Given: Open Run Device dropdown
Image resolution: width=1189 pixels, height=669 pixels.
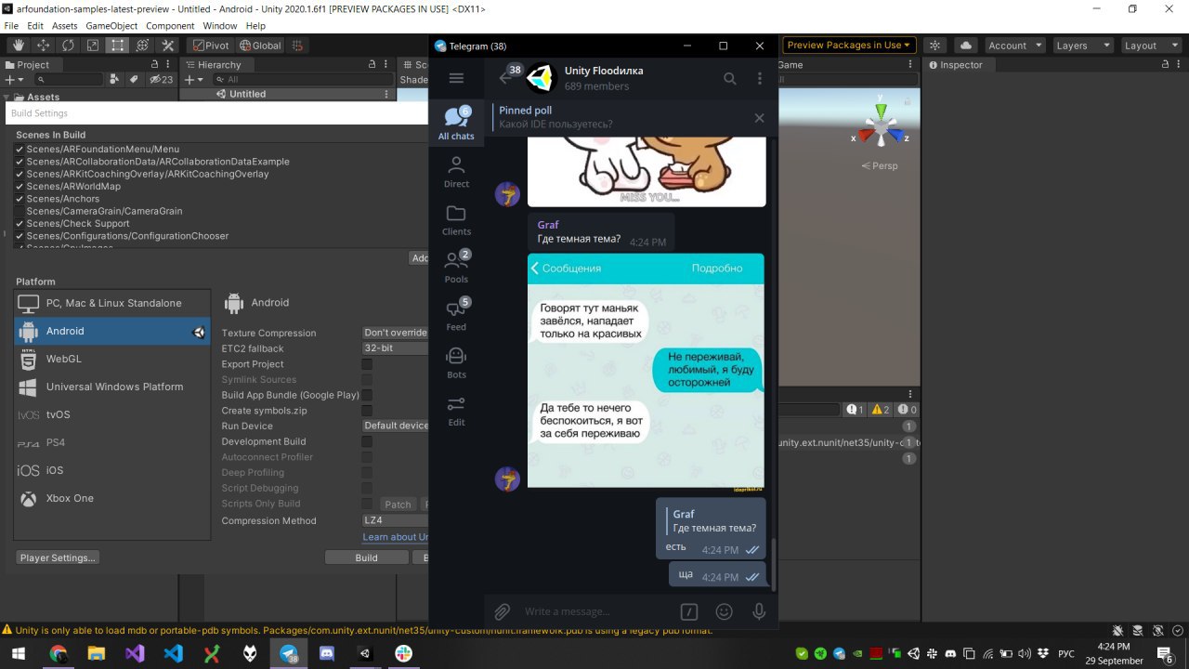Looking at the screenshot, I should coord(395,426).
